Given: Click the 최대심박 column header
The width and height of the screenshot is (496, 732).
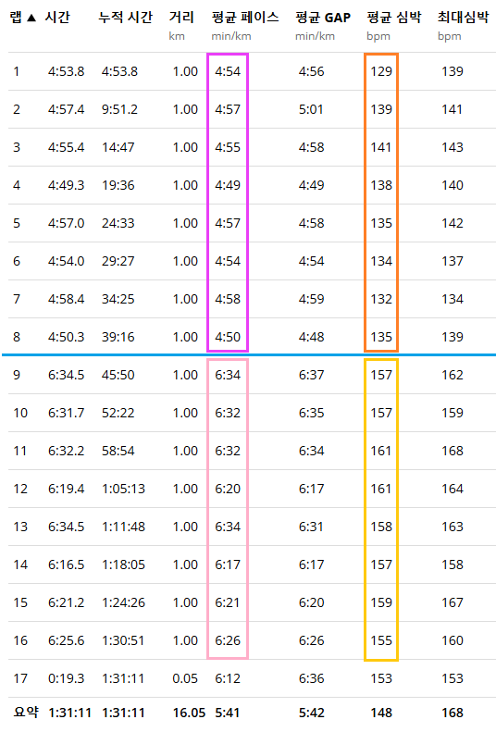Looking at the screenshot, I should pyautogui.click(x=463, y=18).
